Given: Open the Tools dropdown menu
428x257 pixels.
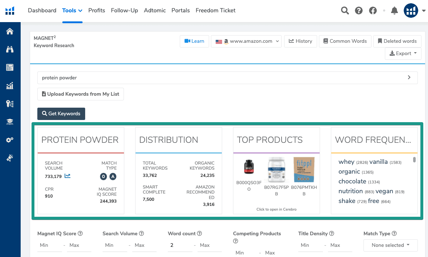Looking at the screenshot, I should click(72, 11).
